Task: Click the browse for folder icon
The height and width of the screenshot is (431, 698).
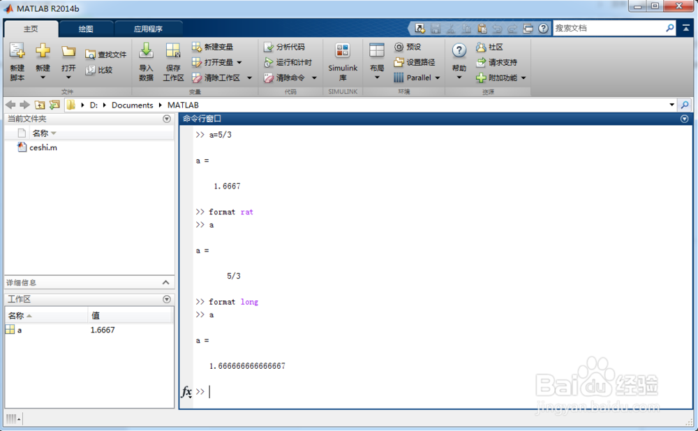Action: pos(54,105)
